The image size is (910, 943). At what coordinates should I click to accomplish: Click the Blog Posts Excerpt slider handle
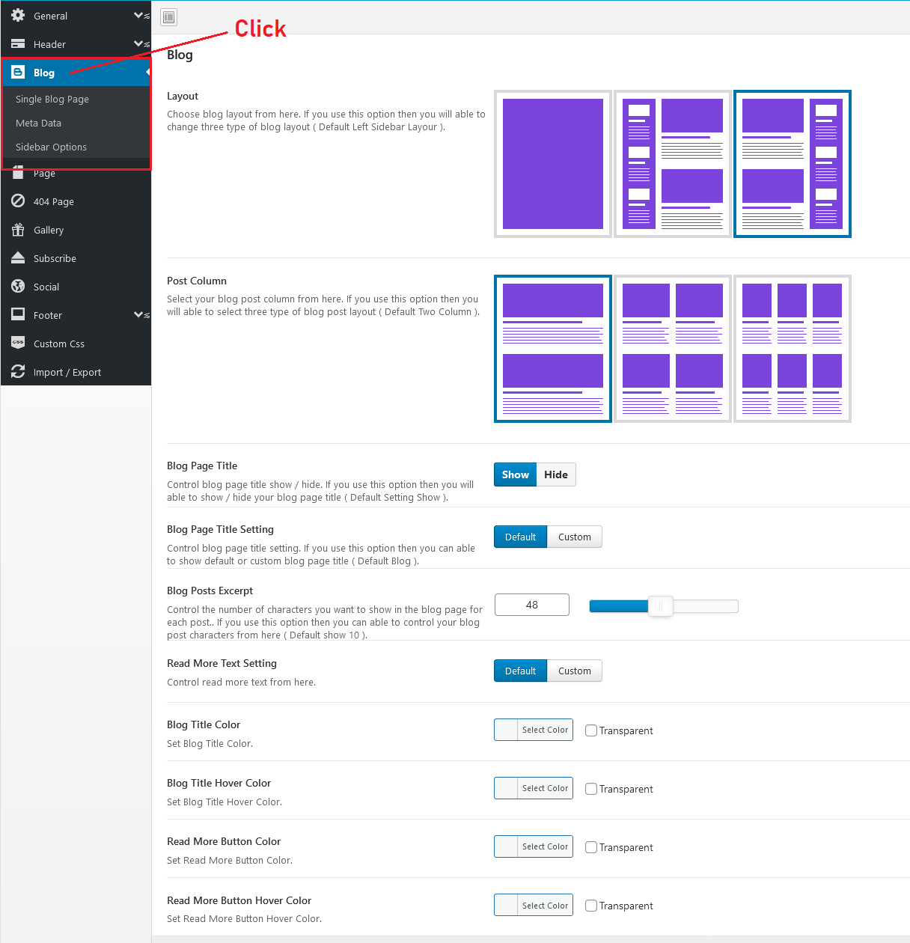click(661, 606)
